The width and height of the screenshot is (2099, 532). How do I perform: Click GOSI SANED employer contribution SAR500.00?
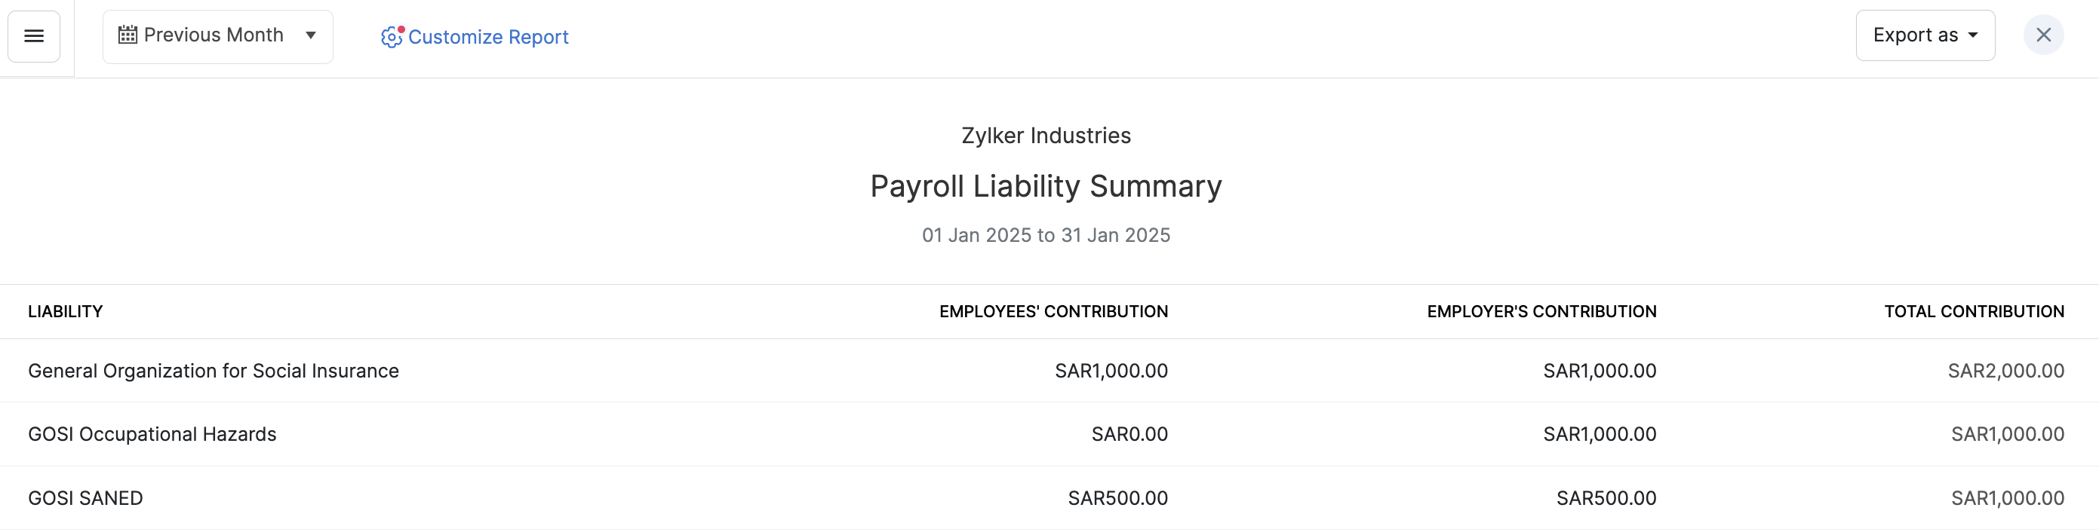tap(1606, 498)
